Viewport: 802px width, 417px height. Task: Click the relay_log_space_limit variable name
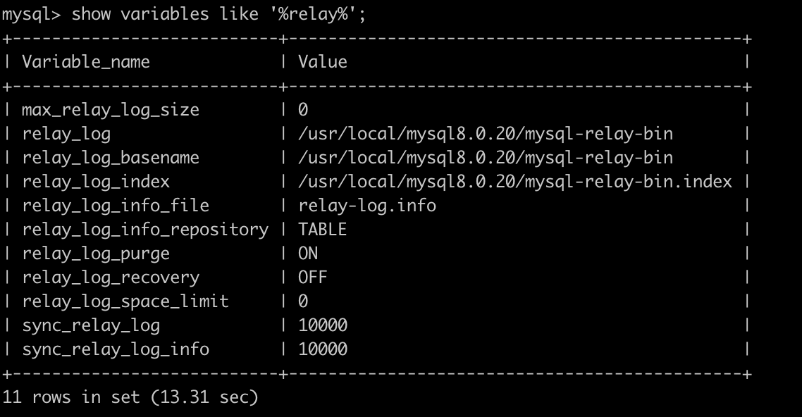[x=125, y=301]
